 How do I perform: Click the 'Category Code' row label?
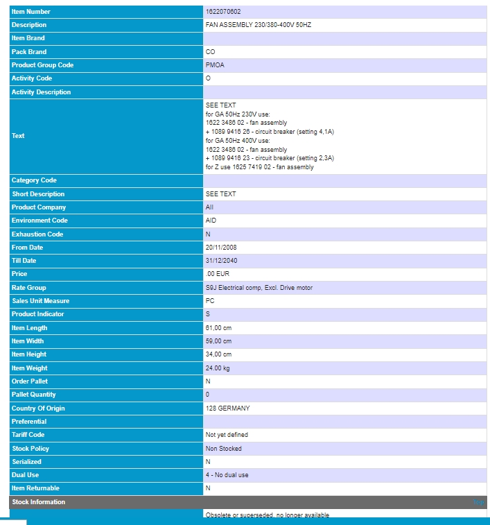pyautogui.click(x=34, y=180)
